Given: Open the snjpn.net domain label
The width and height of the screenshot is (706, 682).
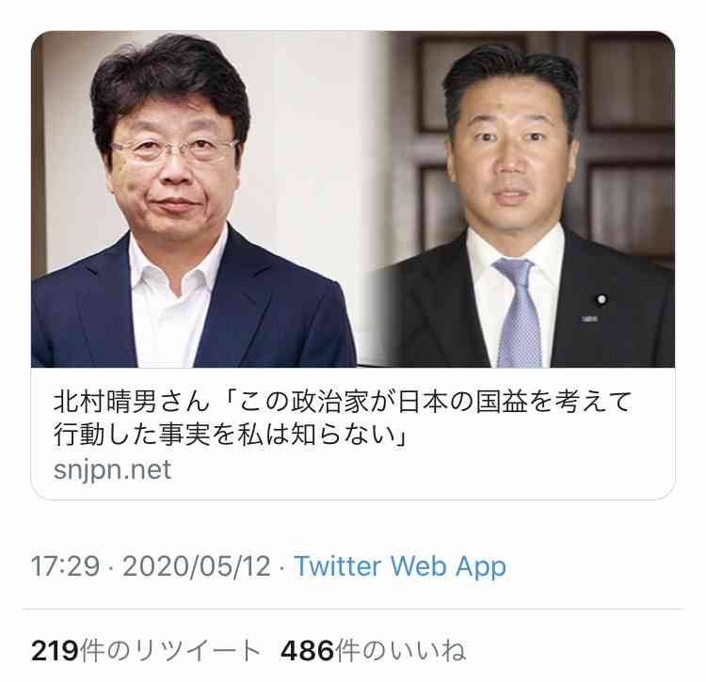Looking at the screenshot, I should (x=113, y=469).
